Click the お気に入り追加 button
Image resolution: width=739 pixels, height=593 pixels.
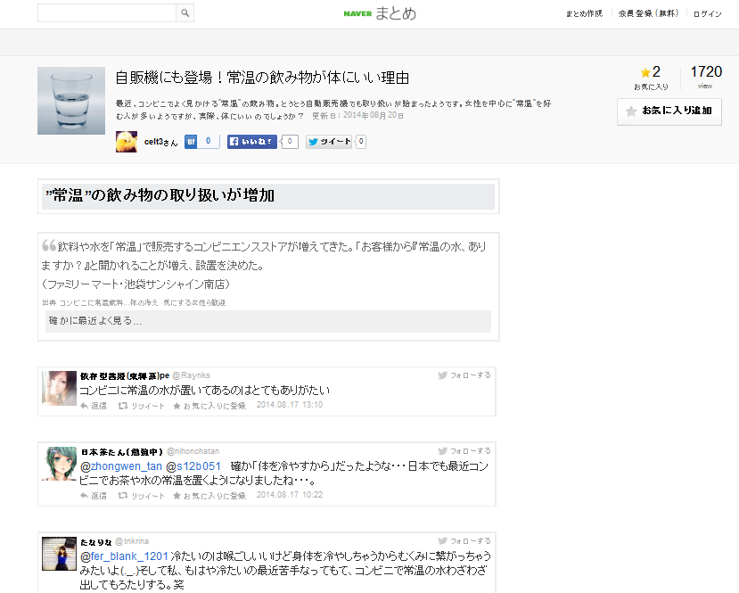[669, 111]
